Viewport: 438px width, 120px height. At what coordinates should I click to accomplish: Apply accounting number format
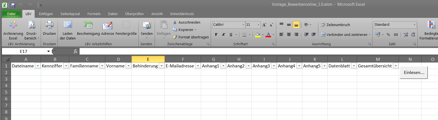[x=378, y=35]
